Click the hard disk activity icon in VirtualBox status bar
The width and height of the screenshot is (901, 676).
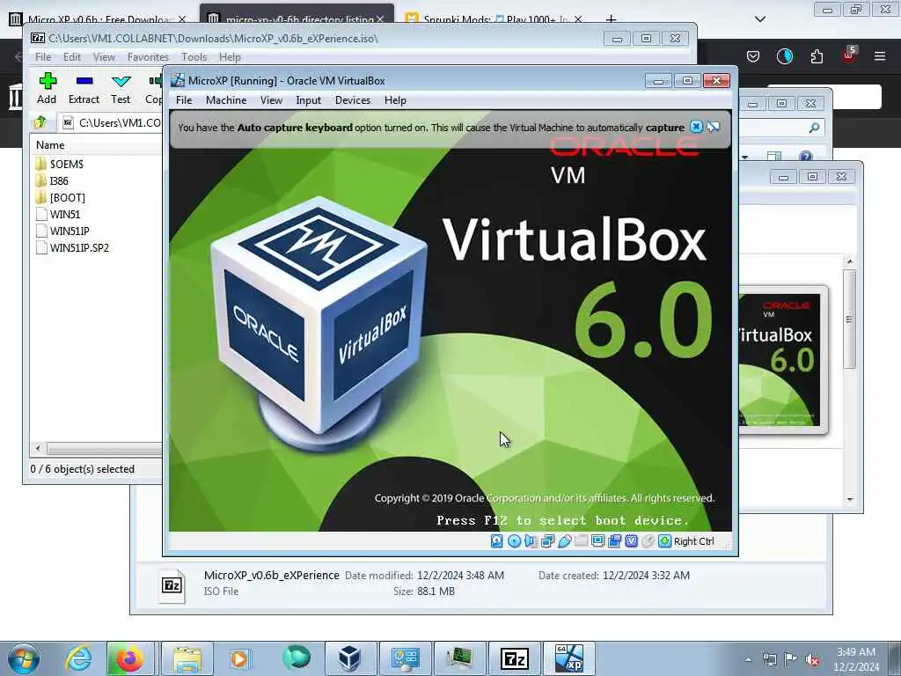(497, 541)
